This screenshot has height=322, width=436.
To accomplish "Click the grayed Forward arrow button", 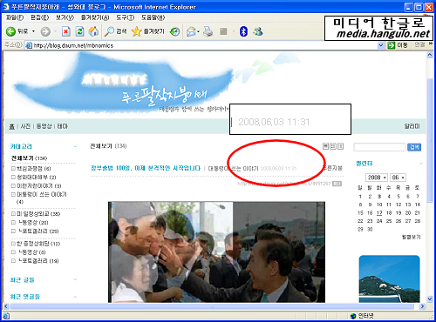I will coord(45,31).
